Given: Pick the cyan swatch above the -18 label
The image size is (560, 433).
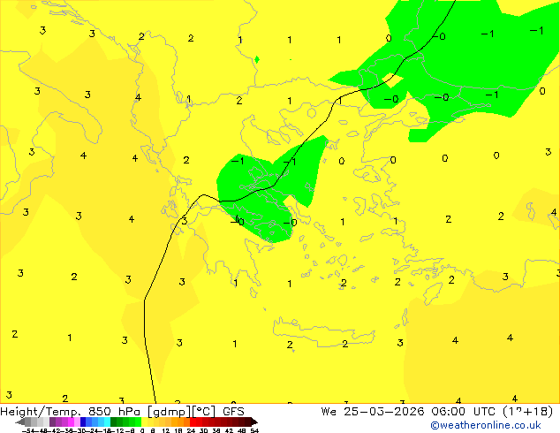Looking at the screenshot, I should tap(107, 422).
